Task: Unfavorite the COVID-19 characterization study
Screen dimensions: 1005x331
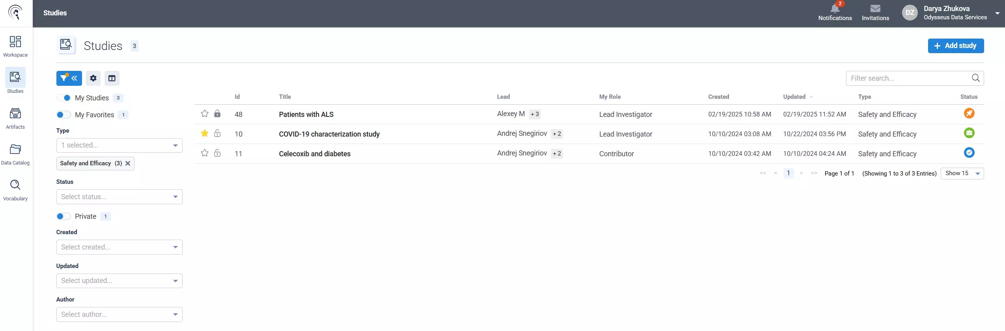Action: click(x=205, y=133)
